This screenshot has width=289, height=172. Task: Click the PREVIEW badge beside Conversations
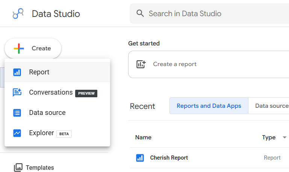coord(86,94)
